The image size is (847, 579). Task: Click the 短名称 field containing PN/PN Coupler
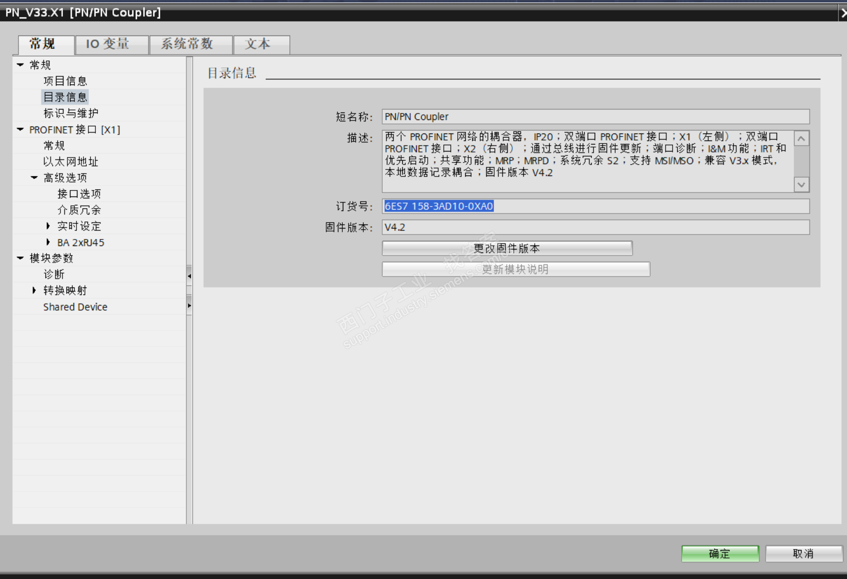coord(596,116)
